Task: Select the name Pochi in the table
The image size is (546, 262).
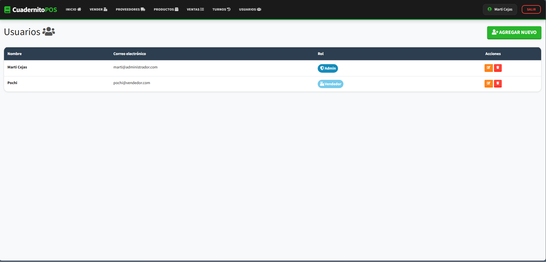Action: (x=12, y=83)
